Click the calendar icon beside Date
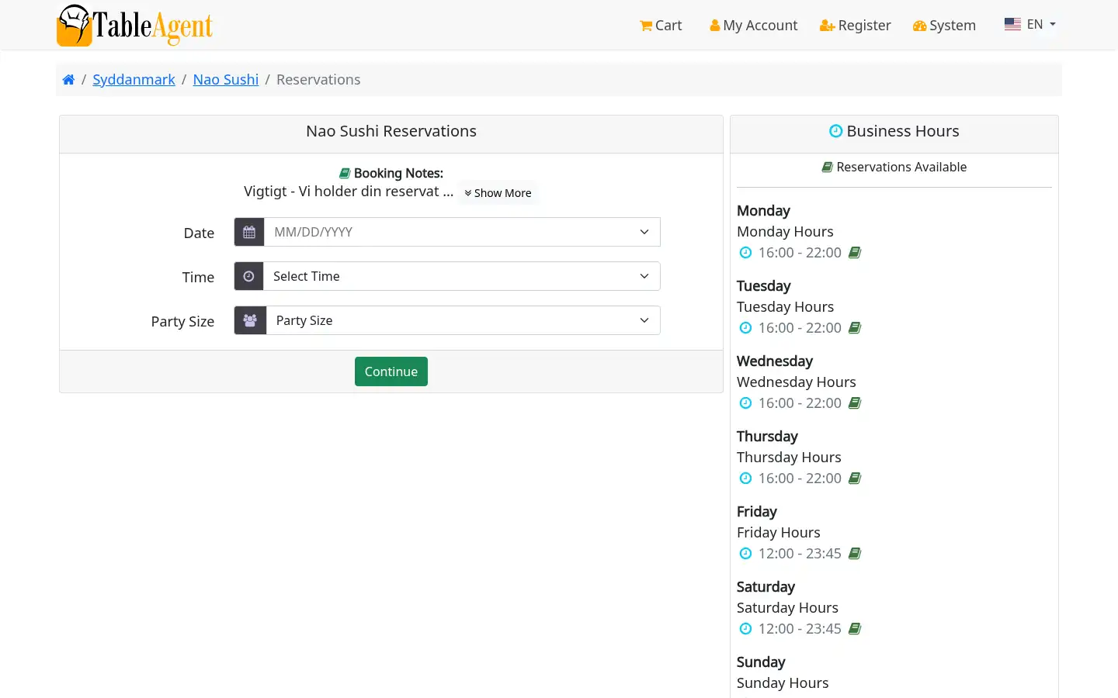Screen dimensions: 1118x698 tap(249, 232)
